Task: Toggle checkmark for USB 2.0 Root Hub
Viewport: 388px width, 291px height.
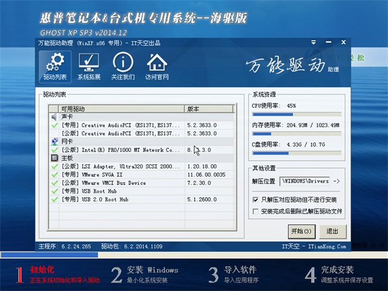Action: point(55,199)
